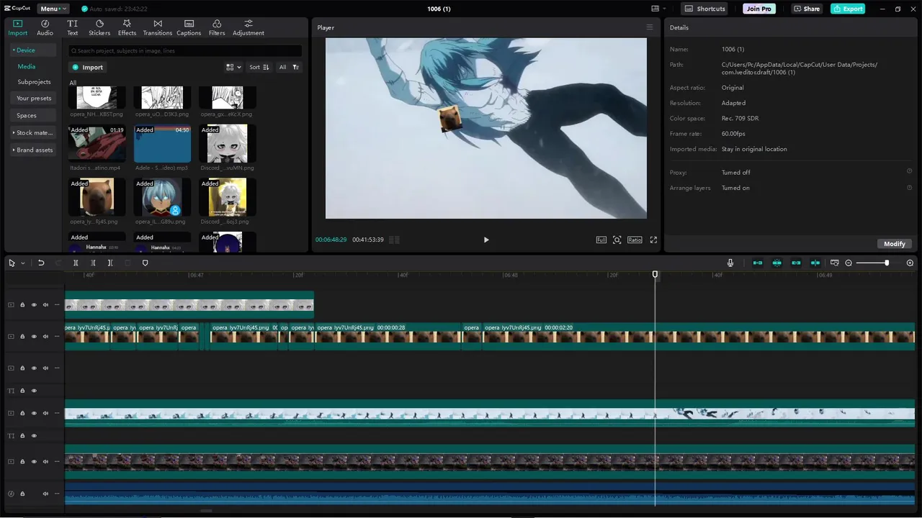Hide the first text track eye icon
Image resolution: width=922 pixels, height=518 pixels.
pos(34,391)
